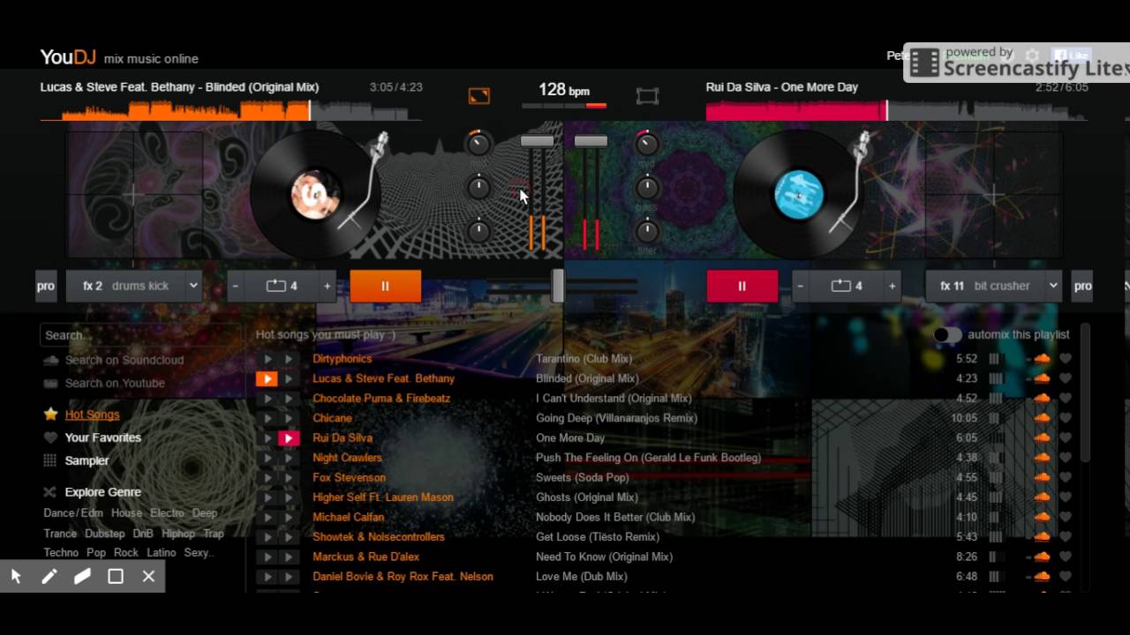The height and width of the screenshot is (635, 1130).
Task: Load Chocolate Puma & Firebeatz onto the red deck
Action: pos(288,399)
